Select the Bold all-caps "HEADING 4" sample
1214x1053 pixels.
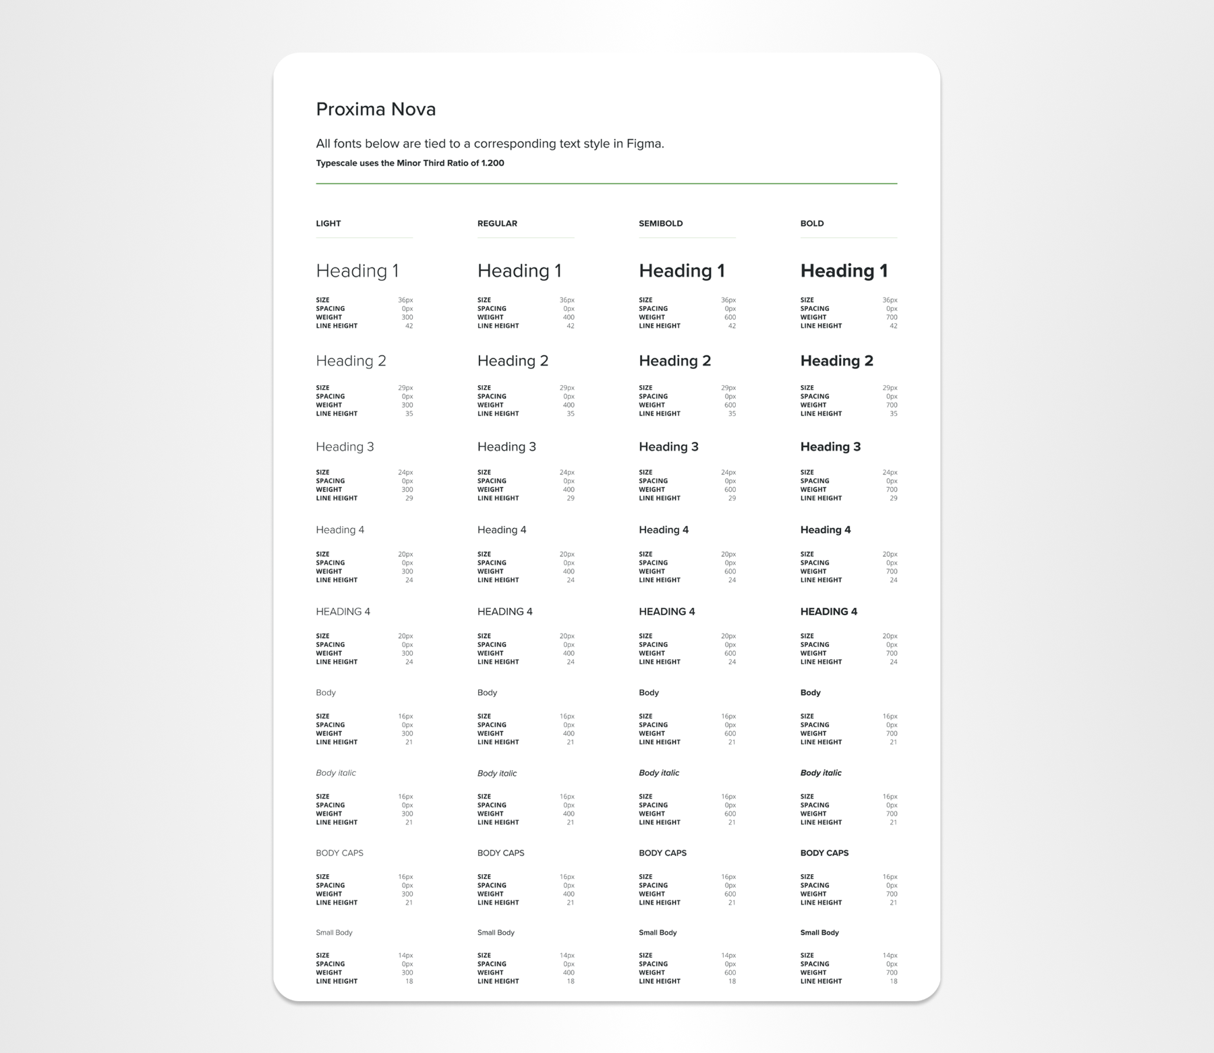click(829, 612)
